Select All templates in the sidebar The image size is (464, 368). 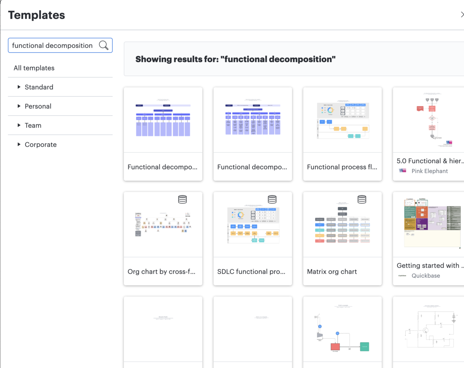click(x=34, y=68)
